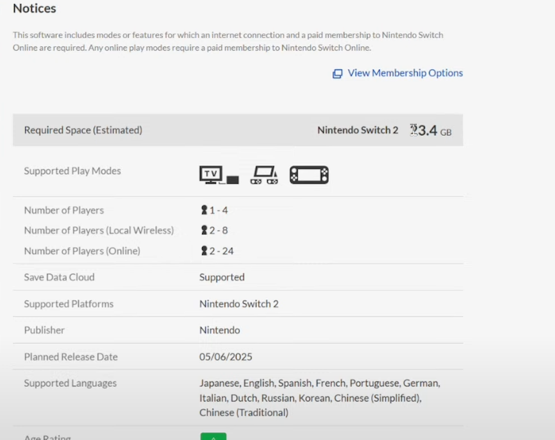Click the external window icon beside View Membership Options
The height and width of the screenshot is (440, 555).
point(337,73)
